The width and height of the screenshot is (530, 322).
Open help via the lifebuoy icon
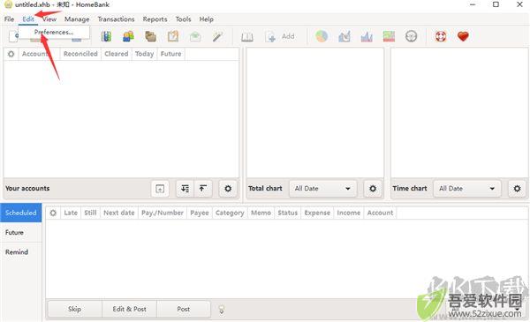pyautogui.click(x=441, y=36)
